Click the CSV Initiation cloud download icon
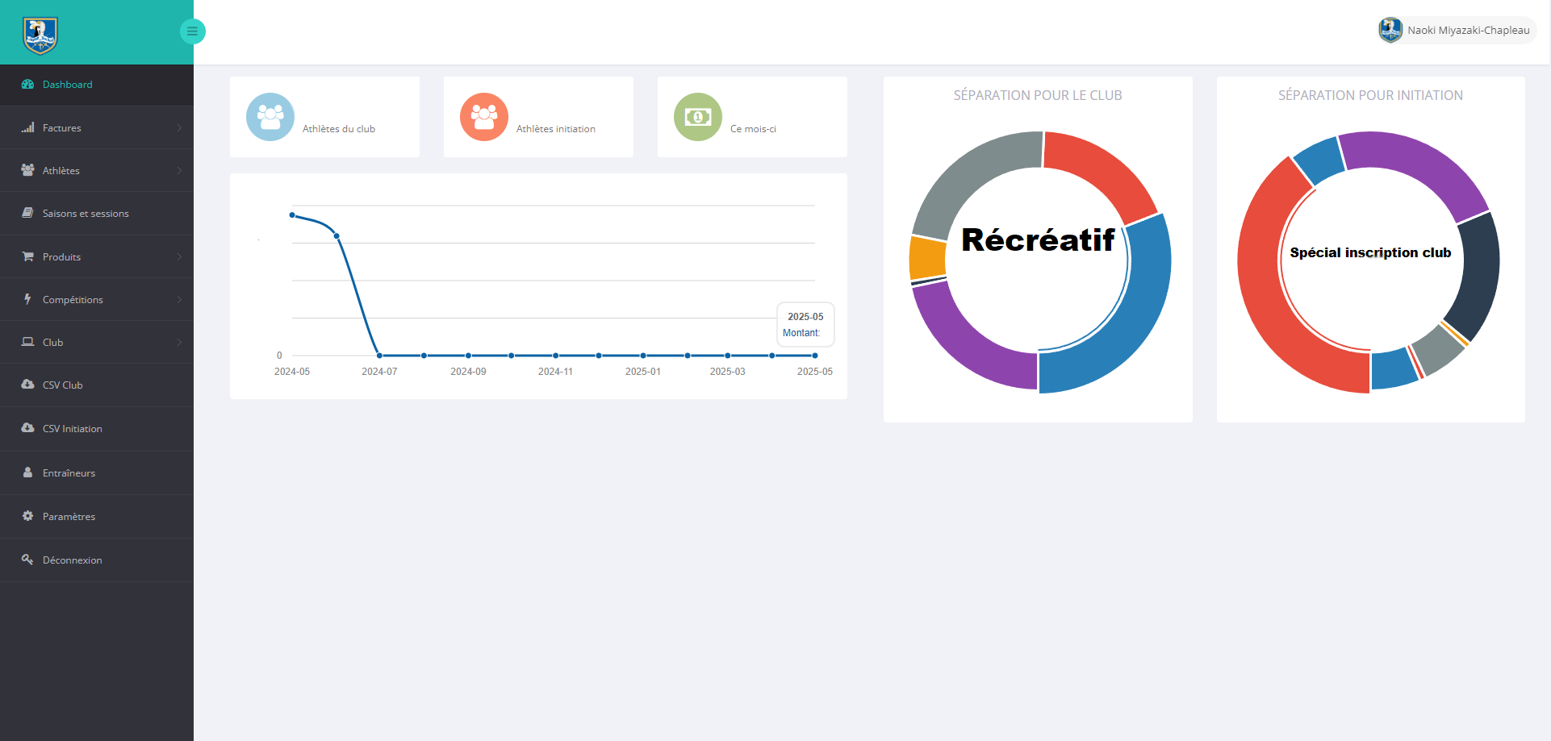The image size is (1551, 741). pyautogui.click(x=27, y=428)
